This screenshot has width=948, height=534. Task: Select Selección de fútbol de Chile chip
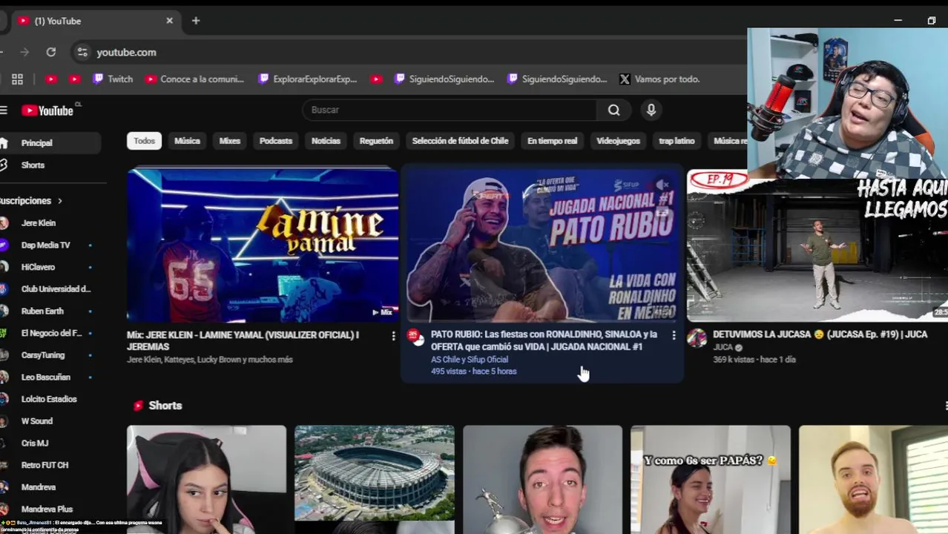460,141
